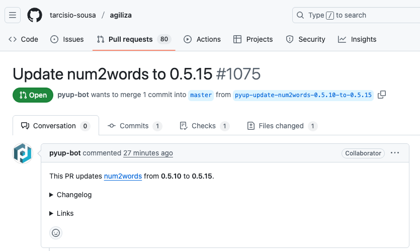The width and height of the screenshot is (420, 251).
Task: Click the search magnifier icon
Action: coord(300,15)
